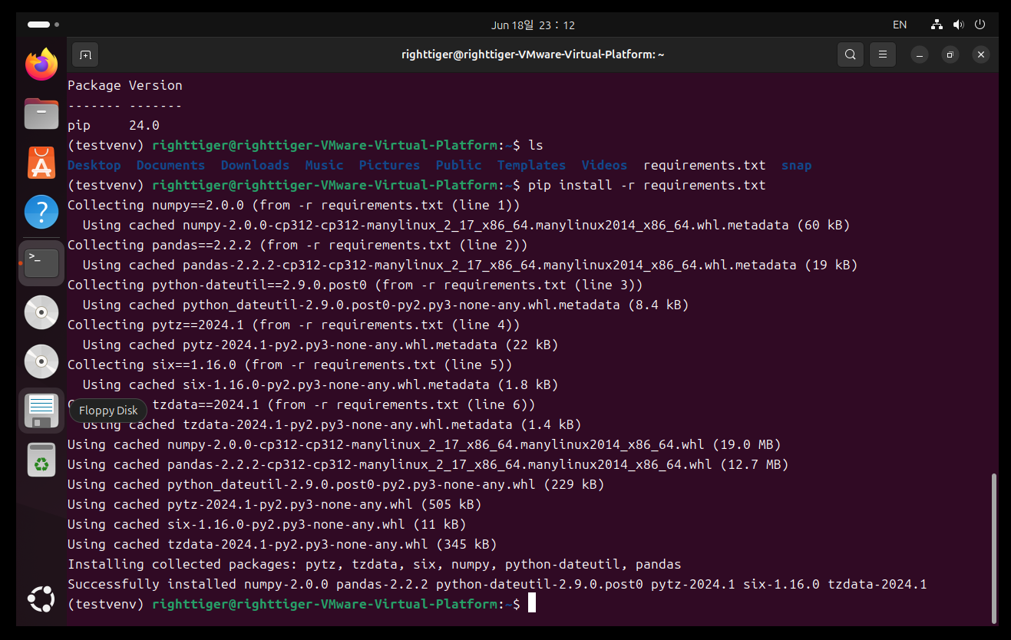
Task: Click the numpy wheel line showing 19.0 MB
Action: coord(425,444)
